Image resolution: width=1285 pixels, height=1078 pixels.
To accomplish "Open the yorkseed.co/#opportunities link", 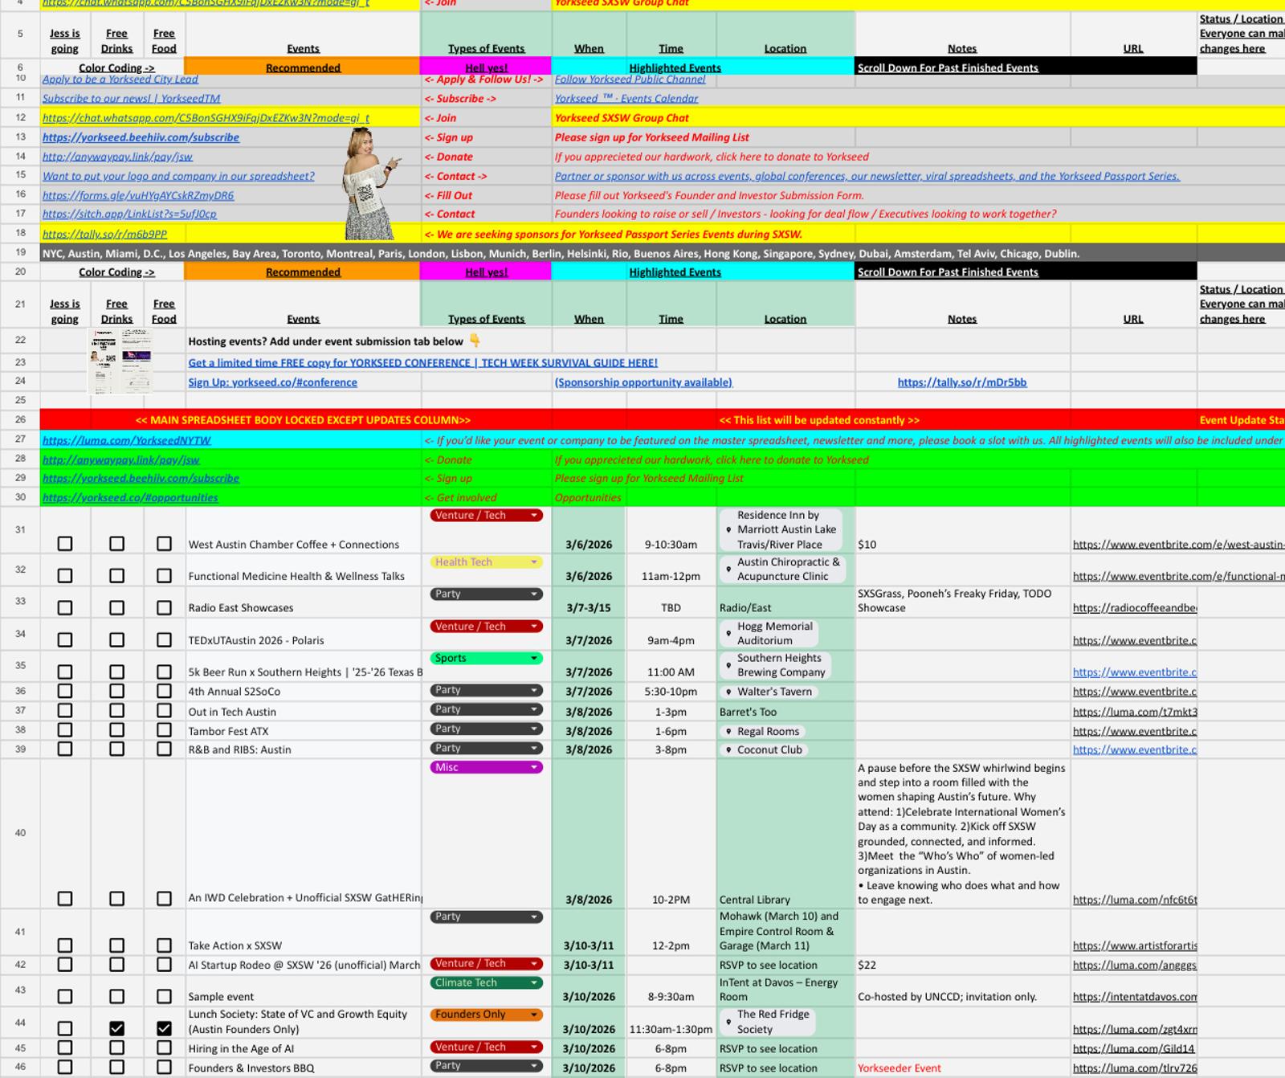I will coord(130,497).
